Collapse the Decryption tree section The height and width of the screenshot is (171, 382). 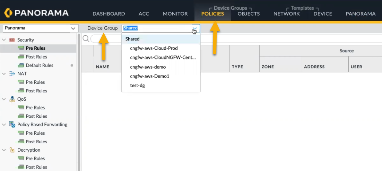tap(4, 150)
